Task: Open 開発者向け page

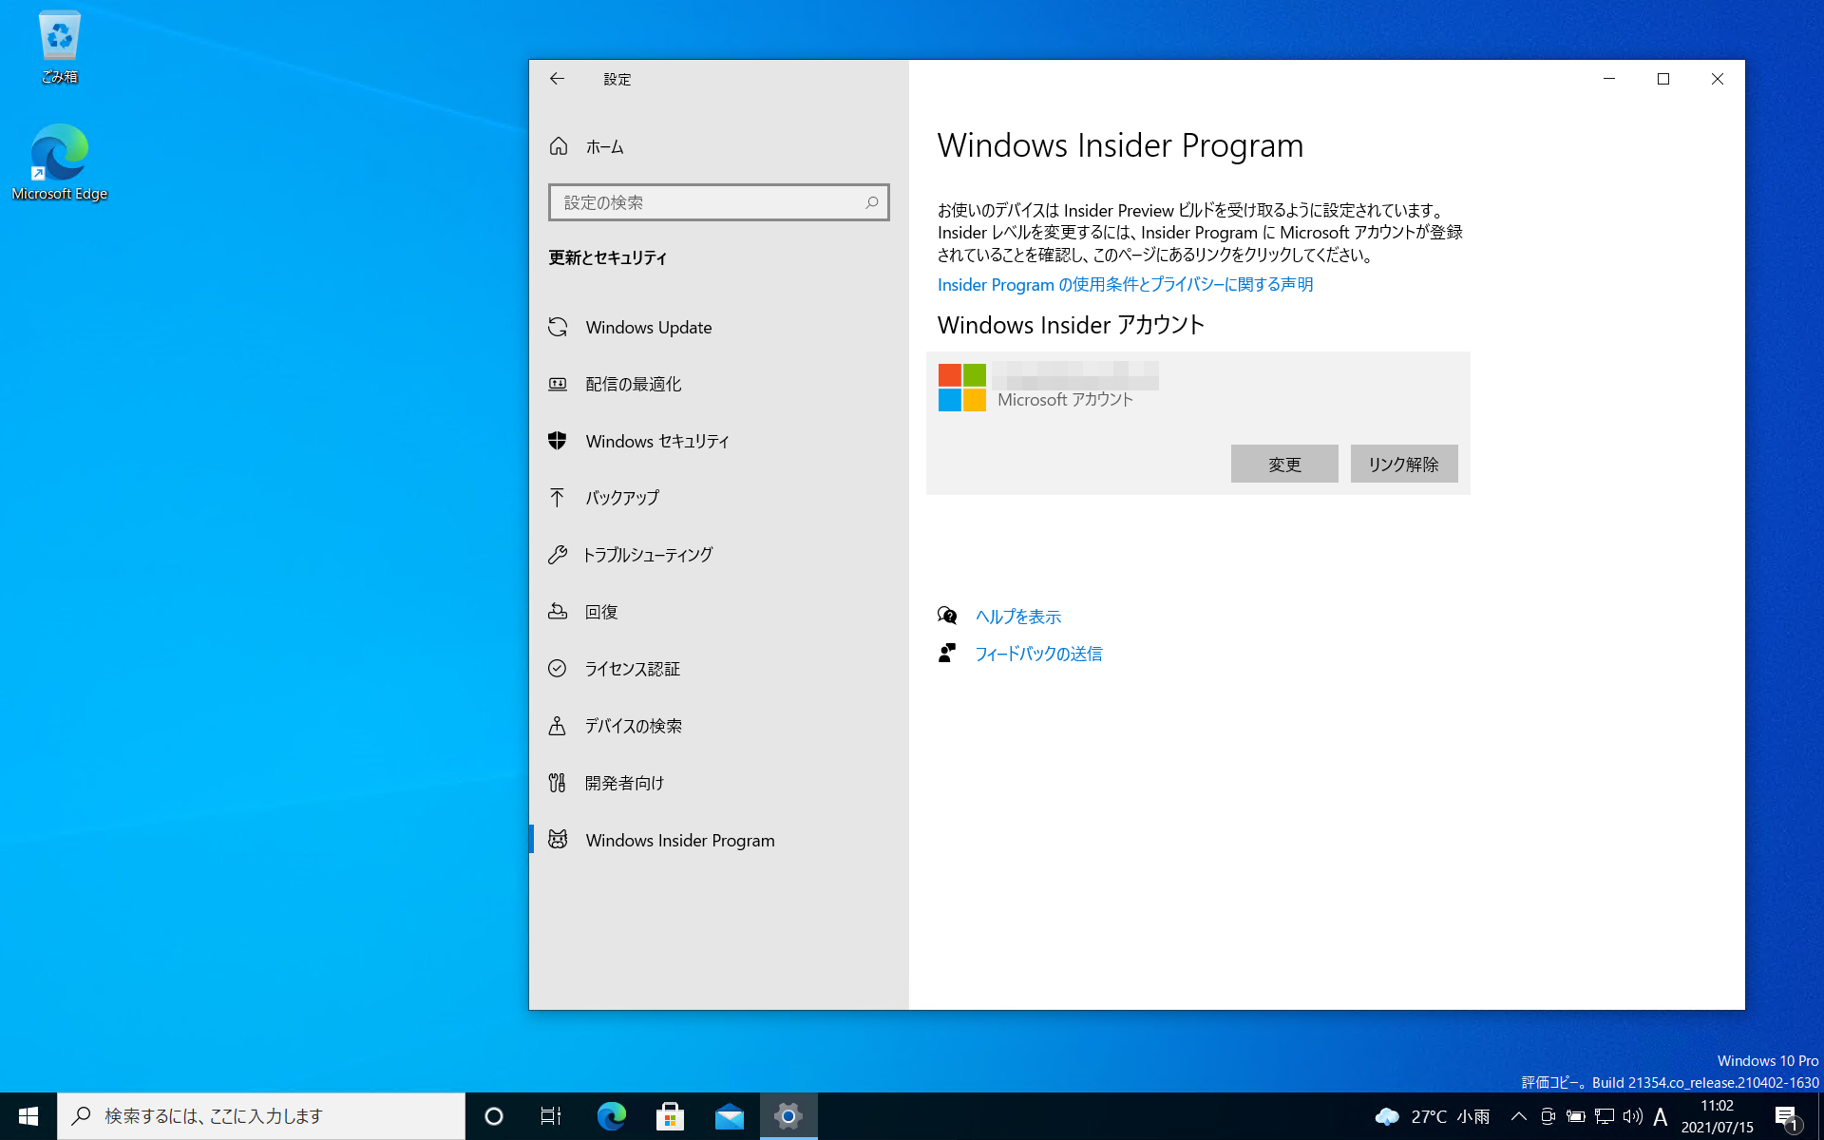Action: click(x=719, y=783)
